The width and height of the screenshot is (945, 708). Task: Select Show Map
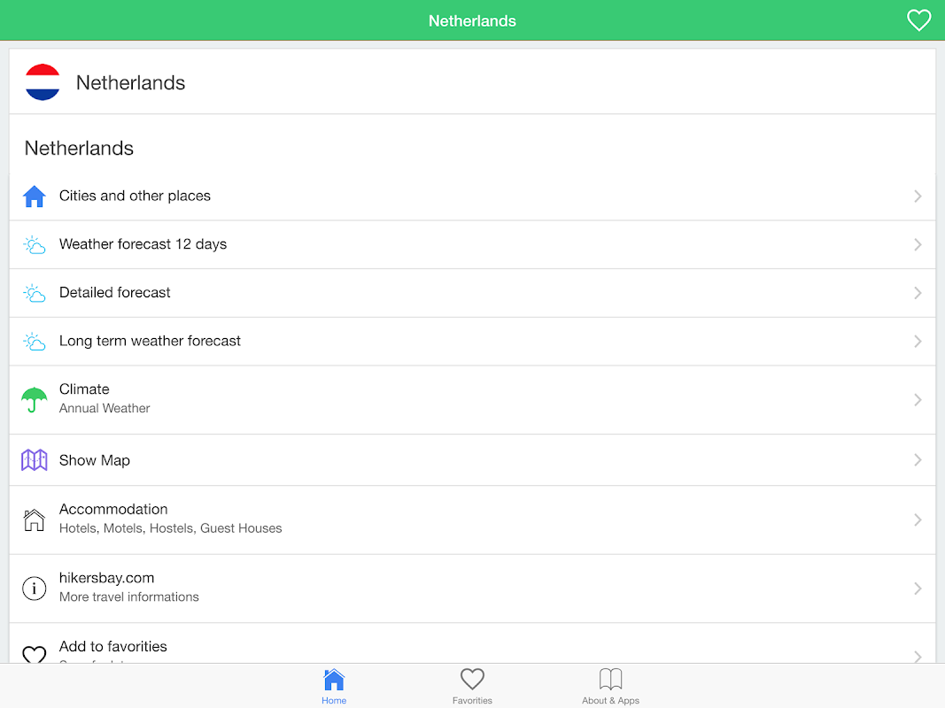(473, 460)
